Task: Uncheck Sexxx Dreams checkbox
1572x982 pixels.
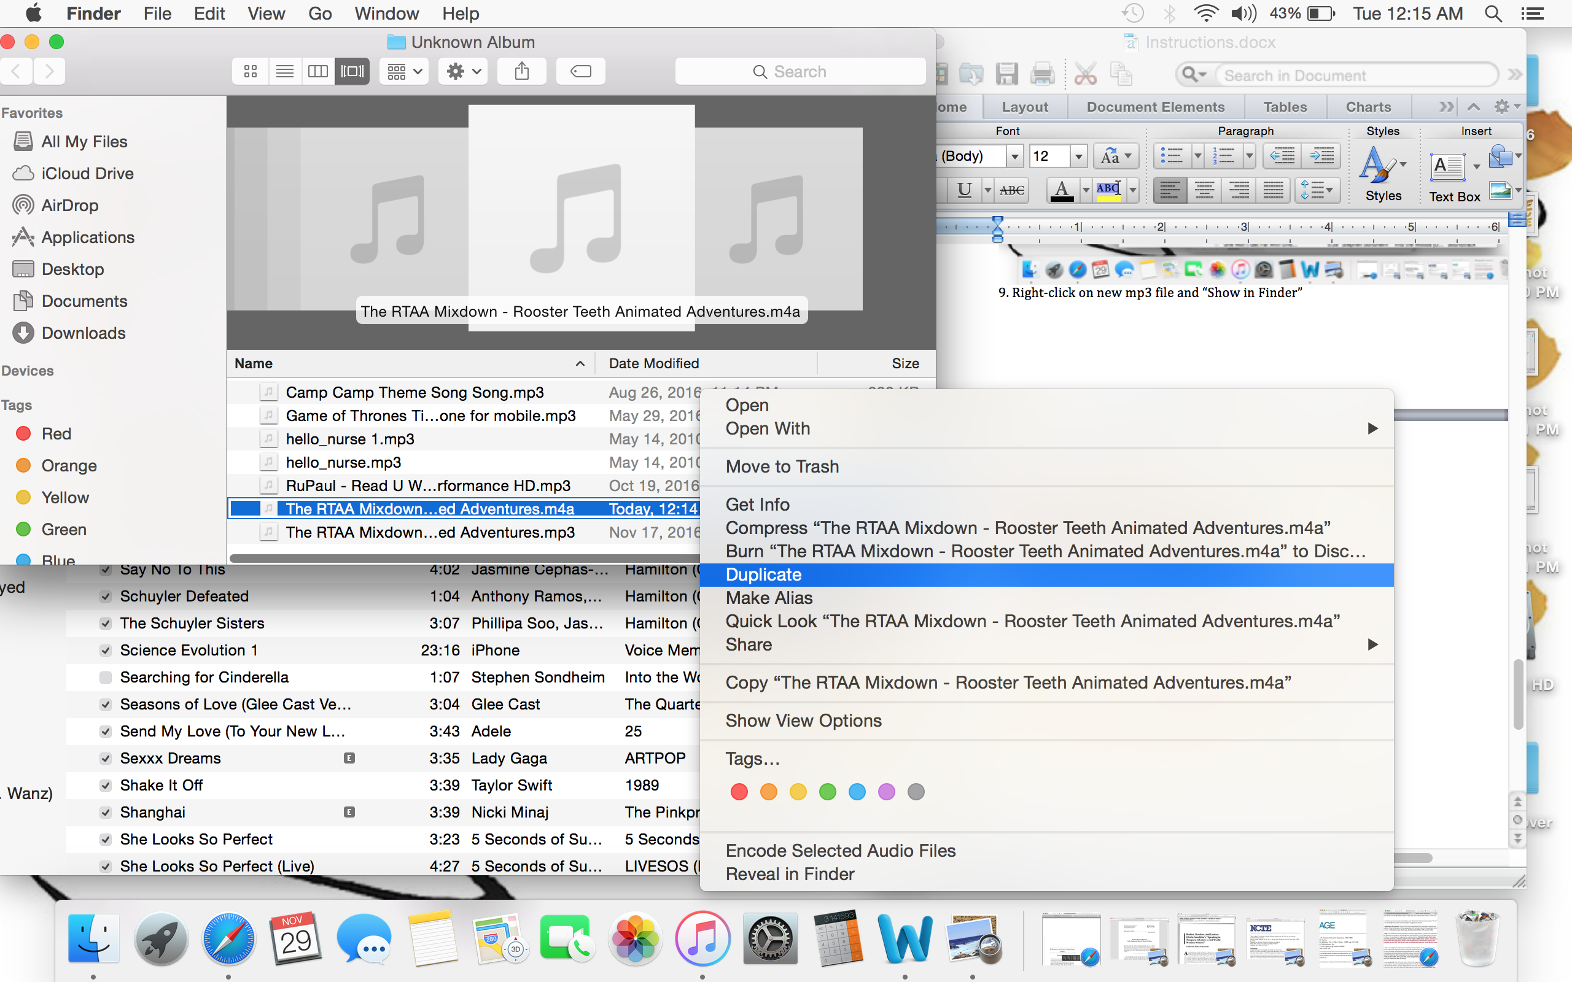Action: (x=104, y=759)
